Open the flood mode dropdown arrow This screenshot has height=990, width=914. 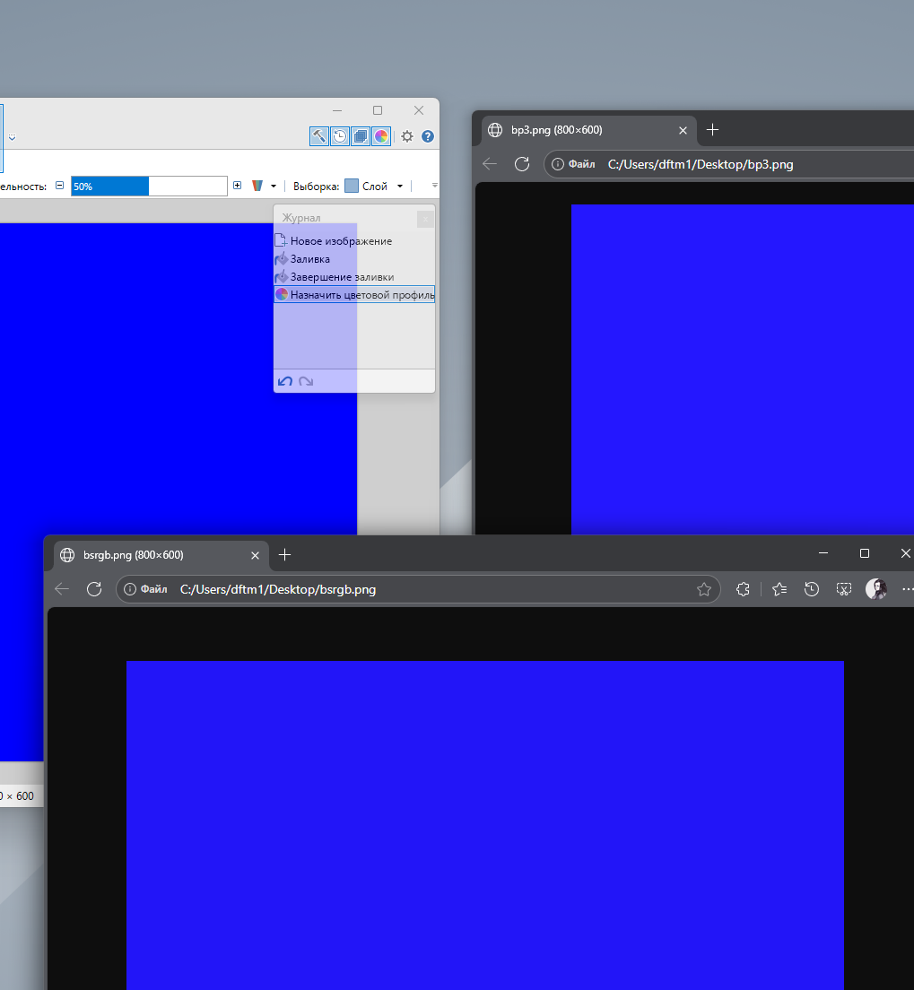(x=274, y=187)
